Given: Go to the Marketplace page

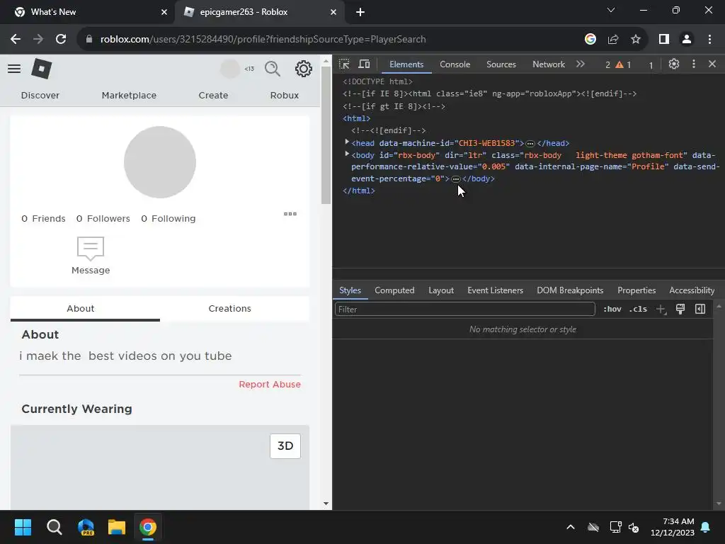Looking at the screenshot, I should click(x=129, y=96).
